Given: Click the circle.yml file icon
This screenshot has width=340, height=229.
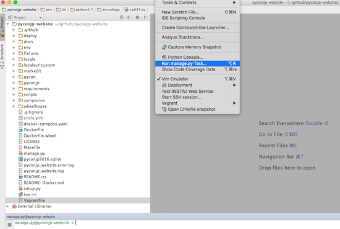Looking at the screenshot, I should (20, 118).
